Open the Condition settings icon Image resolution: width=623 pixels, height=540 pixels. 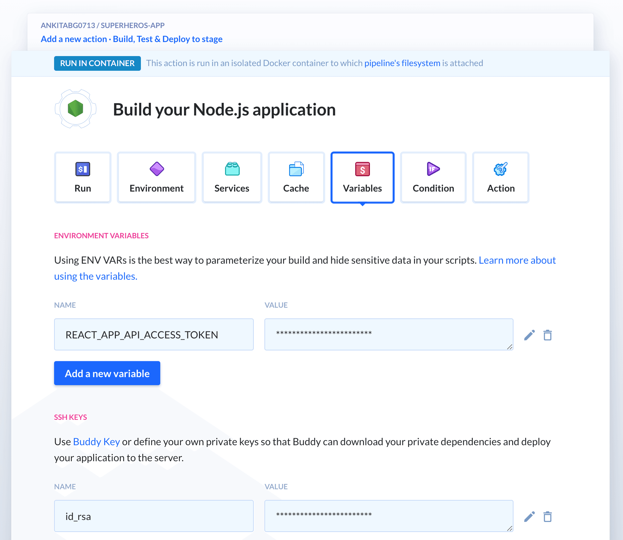tap(433, 169)
